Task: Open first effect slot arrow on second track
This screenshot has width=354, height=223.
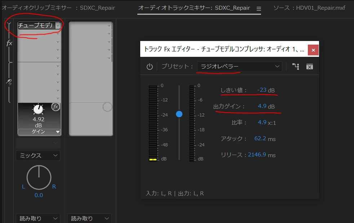Action: pyautogui.click(x=109, y=26)
